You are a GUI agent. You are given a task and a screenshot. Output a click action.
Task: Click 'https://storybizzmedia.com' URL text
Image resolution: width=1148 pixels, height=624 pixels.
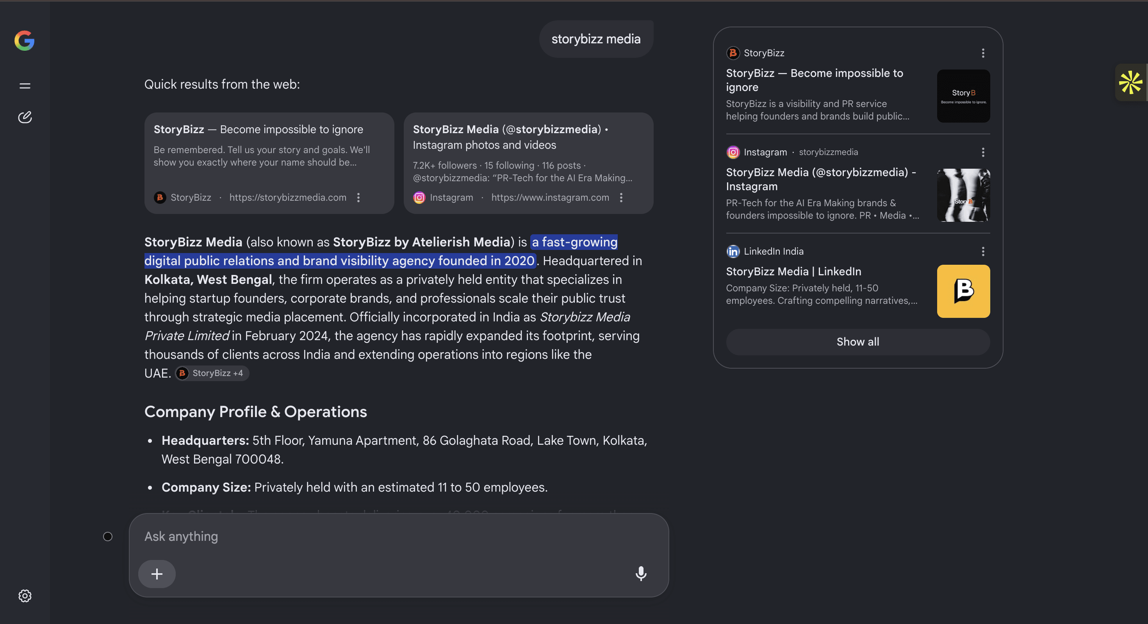[287, 198]
